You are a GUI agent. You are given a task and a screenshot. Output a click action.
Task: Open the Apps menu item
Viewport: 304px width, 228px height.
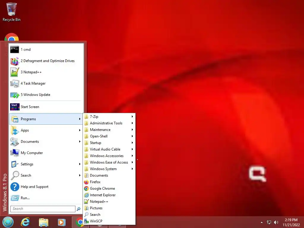46,130
